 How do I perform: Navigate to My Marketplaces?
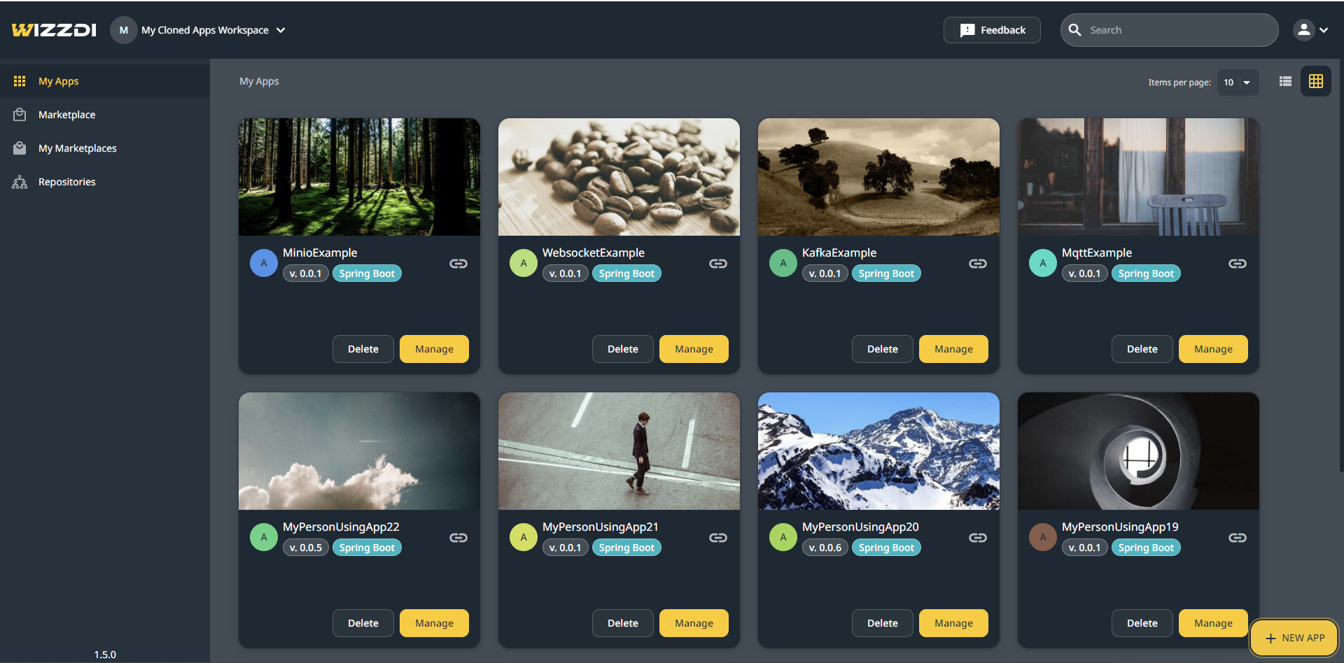[77, 148]
